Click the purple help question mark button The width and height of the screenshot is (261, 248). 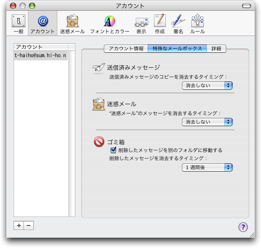pyautogui.click(x=243, y=227)
